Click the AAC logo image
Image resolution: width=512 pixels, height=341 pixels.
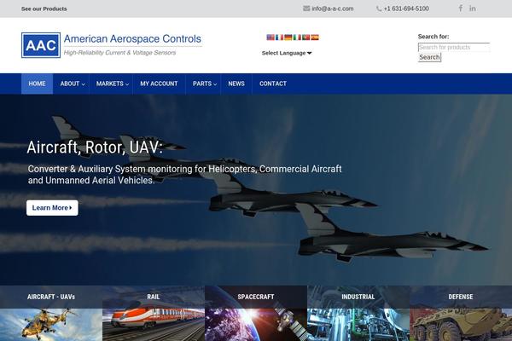41,45
